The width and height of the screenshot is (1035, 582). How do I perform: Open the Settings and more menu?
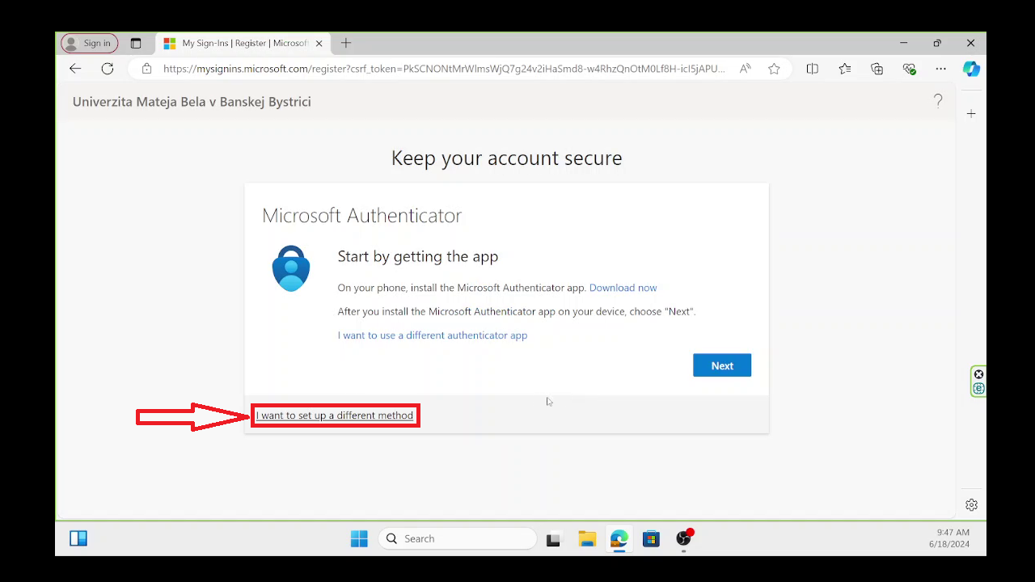(940, 69)
